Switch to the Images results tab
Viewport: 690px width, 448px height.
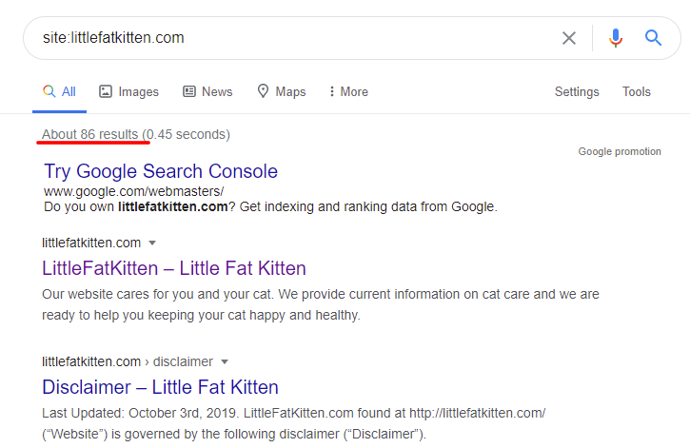(138, 92)
